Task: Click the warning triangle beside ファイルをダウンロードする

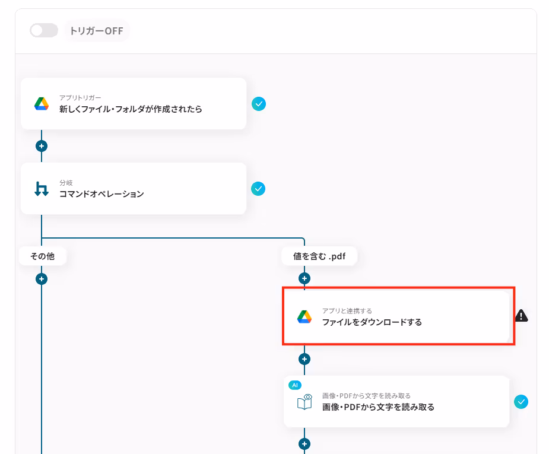Action: coord(521,315)
